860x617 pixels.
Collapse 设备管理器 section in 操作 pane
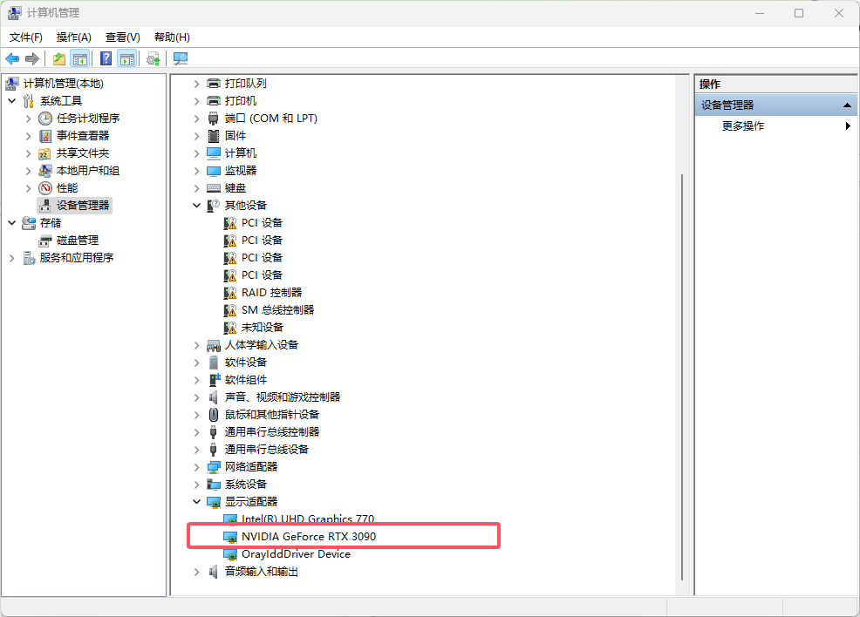pos(847,105)
